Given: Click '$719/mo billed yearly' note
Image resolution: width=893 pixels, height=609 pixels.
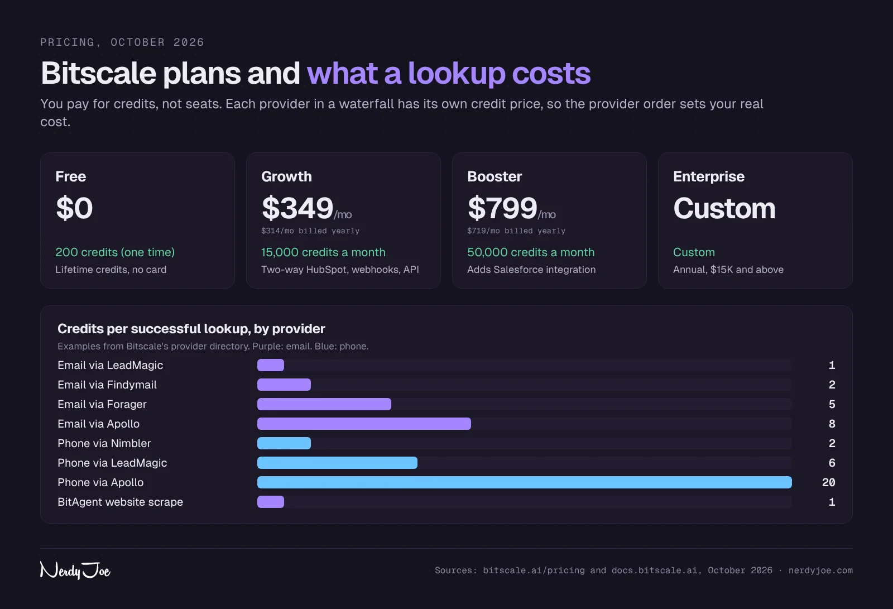Looking at the screenshot, I should pyautogui.click(x=516, y=231).
